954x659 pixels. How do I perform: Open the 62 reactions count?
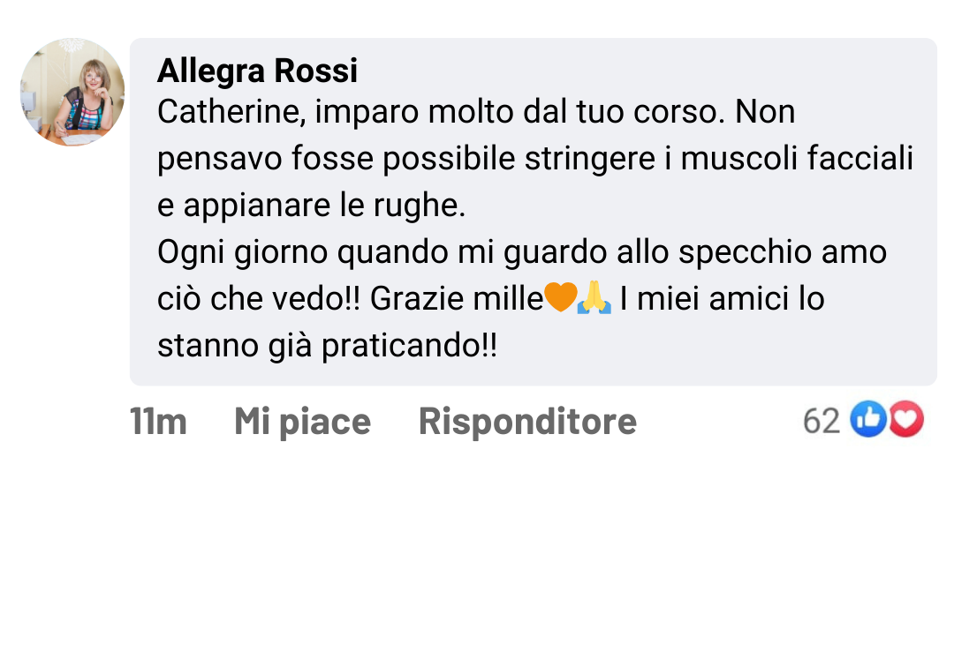point(821,422)
